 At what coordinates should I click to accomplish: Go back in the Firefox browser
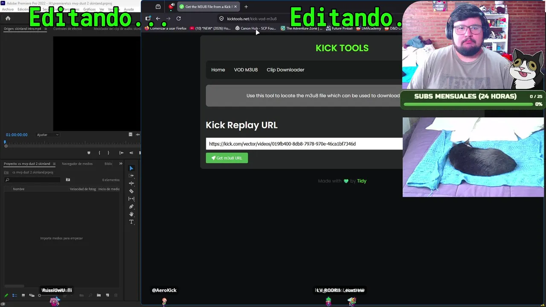pyautogui.click(x=158, y=18)
